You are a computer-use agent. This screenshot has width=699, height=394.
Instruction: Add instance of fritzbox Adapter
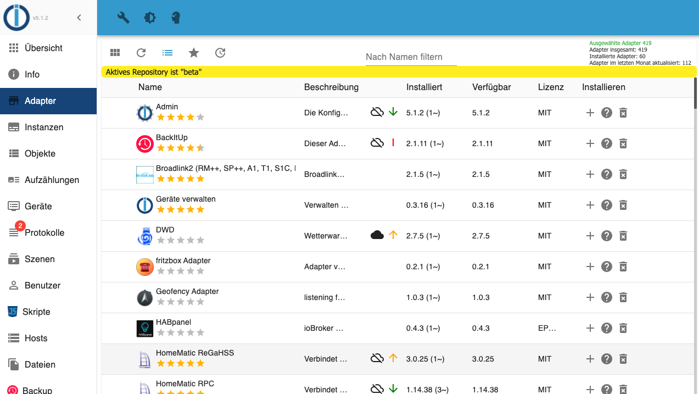coord(590,267)
